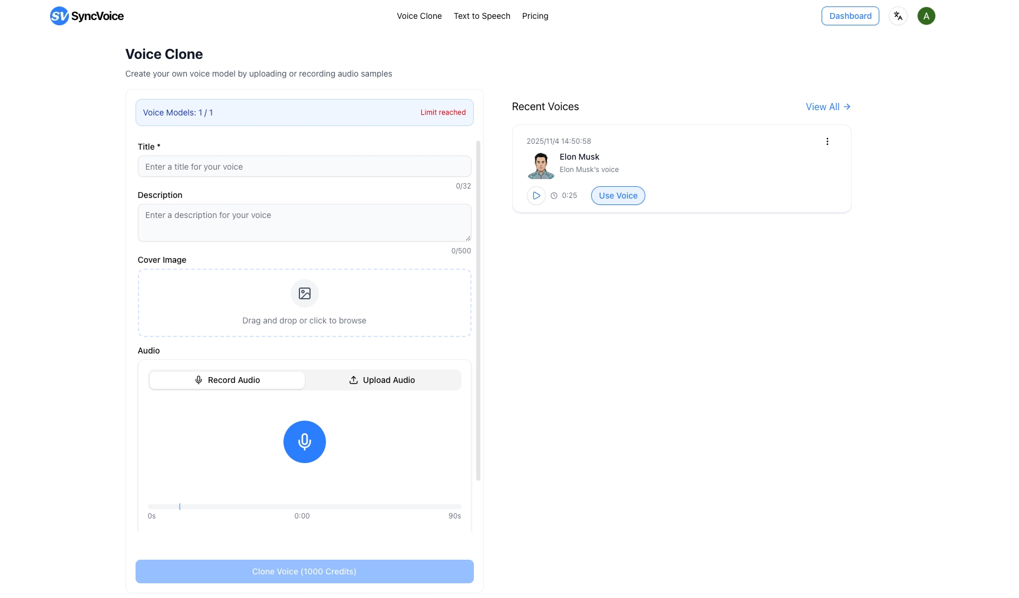Click the Clone Voice (1000 Credits) button
Screen dimensions: 1019x598
[x=304, y=571]
